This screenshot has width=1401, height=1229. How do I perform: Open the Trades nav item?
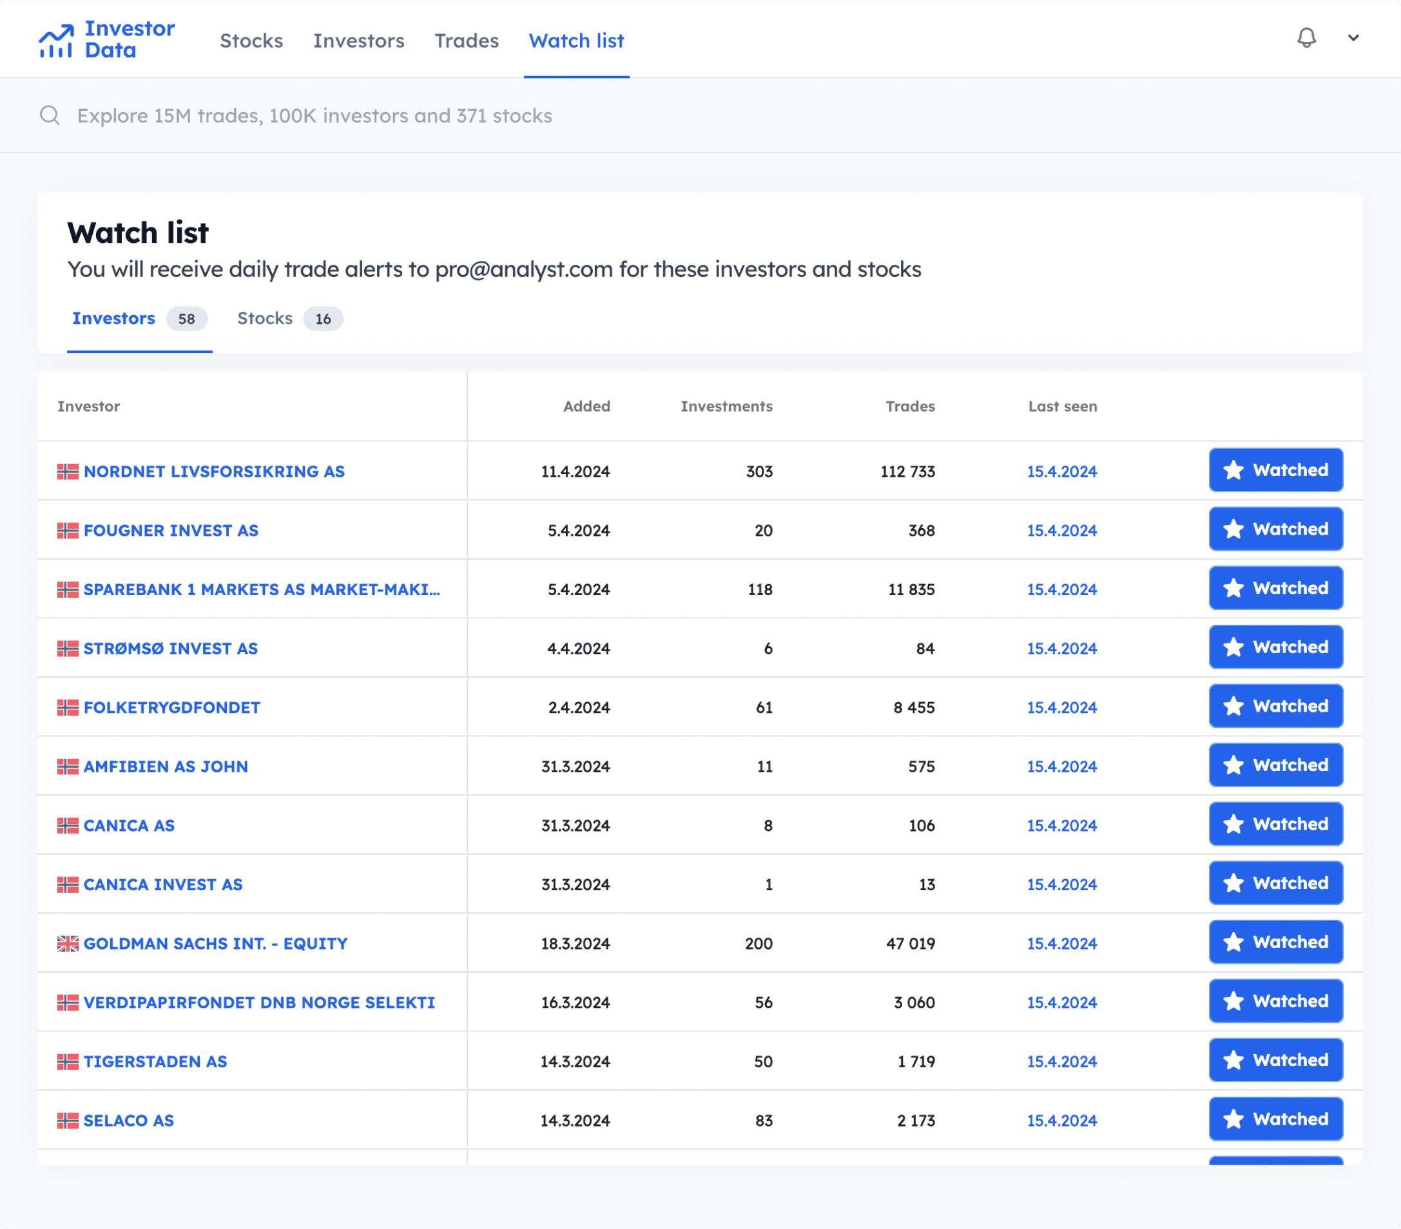coord(466,41)
